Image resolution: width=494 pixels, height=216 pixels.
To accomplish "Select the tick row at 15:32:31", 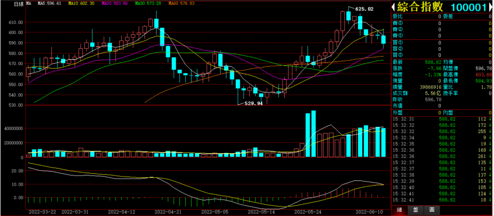I will pyautogui.click(x=442, y=119).
